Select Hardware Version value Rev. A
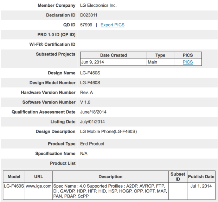 tap(86, 93)
